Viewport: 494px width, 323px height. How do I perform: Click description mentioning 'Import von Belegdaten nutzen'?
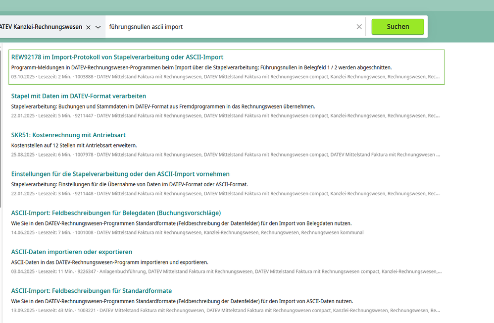[182, 223]
